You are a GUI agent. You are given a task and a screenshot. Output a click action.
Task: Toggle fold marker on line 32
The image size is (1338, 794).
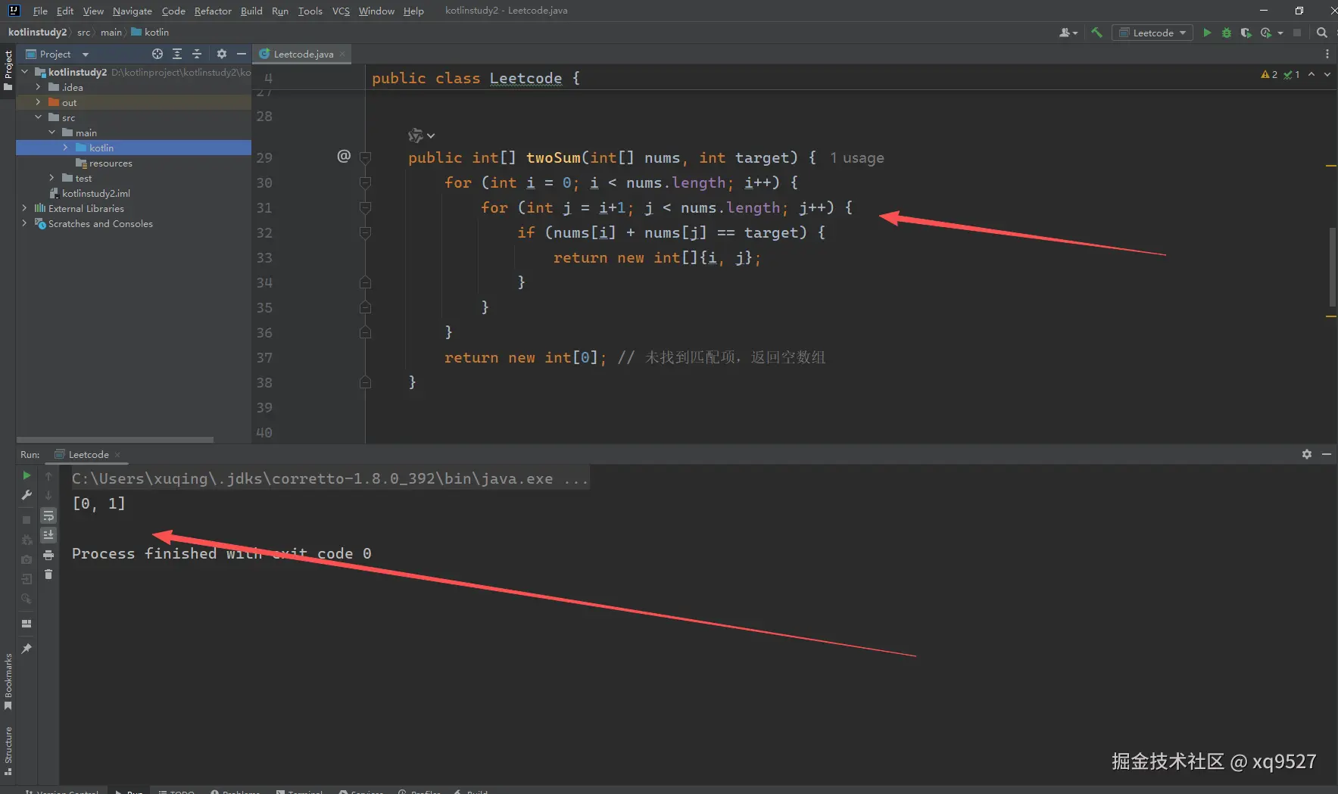coord(365,232)
